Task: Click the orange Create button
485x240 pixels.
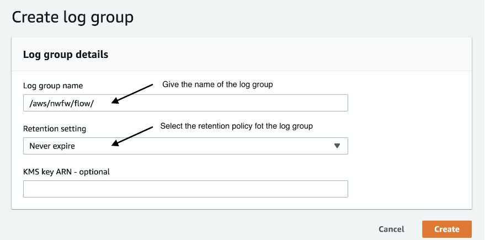Action: [x=446, y=229]
